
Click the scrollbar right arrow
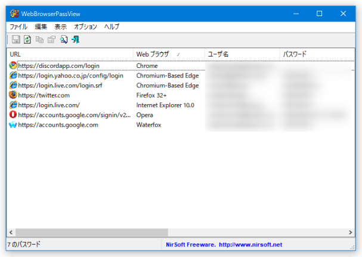(351, 232)
